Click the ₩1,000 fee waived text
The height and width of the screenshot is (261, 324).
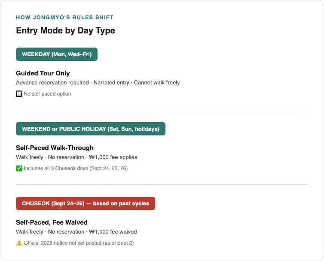[113, 232]
